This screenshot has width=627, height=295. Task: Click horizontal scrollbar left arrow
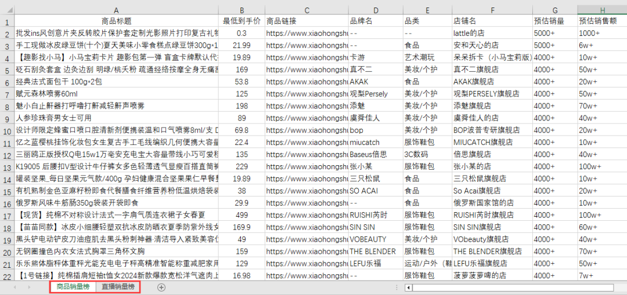408,287
